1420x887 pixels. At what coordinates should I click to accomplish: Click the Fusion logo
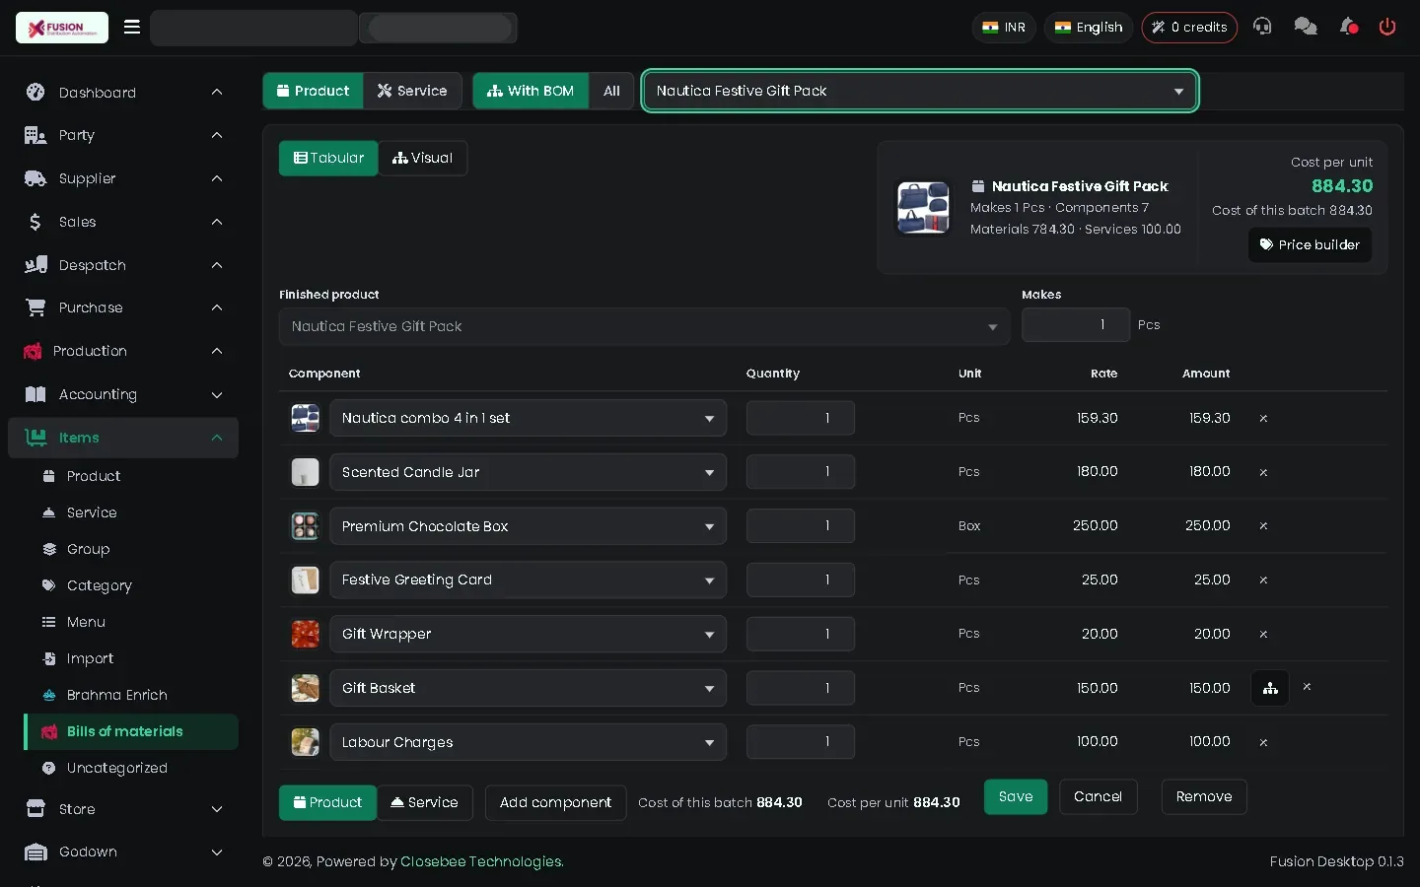(62, 28)
